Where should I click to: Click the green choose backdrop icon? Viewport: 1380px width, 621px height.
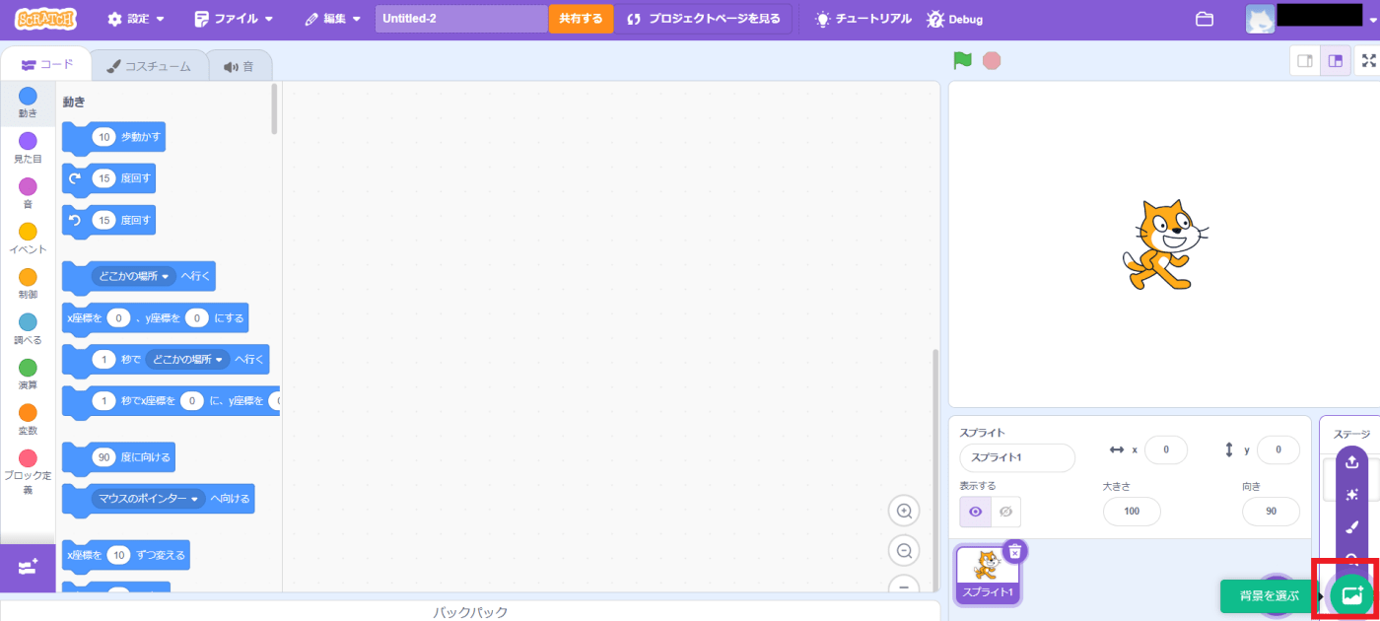point(1352,595)
